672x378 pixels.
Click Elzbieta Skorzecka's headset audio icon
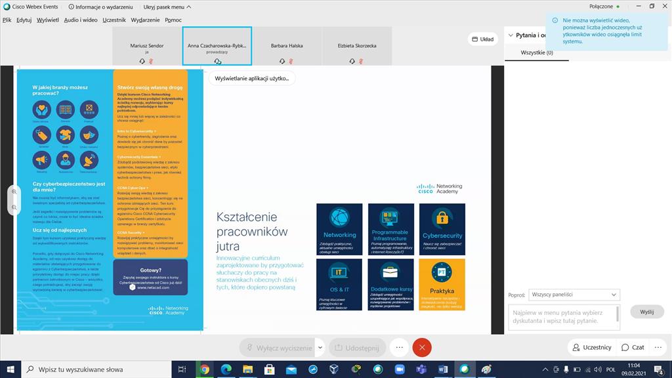tap(352, 61)
